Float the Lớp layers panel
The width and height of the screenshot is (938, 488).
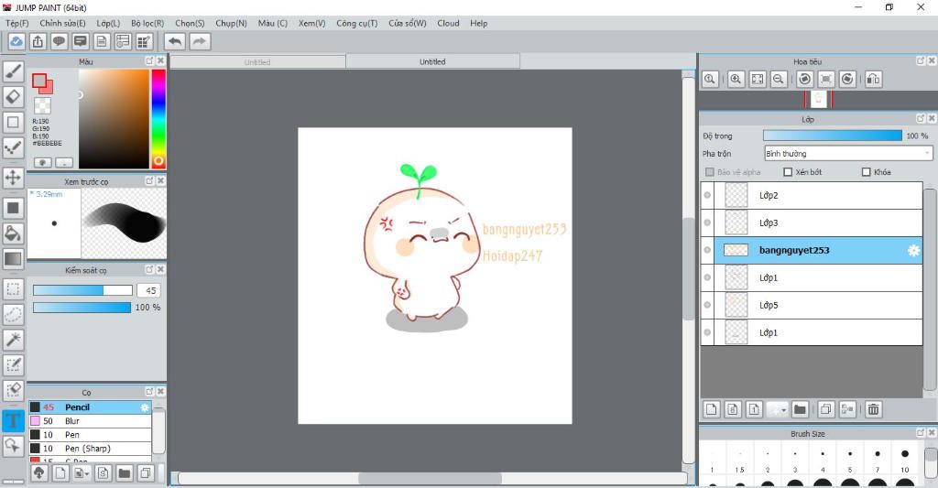(x=921, y=118)
